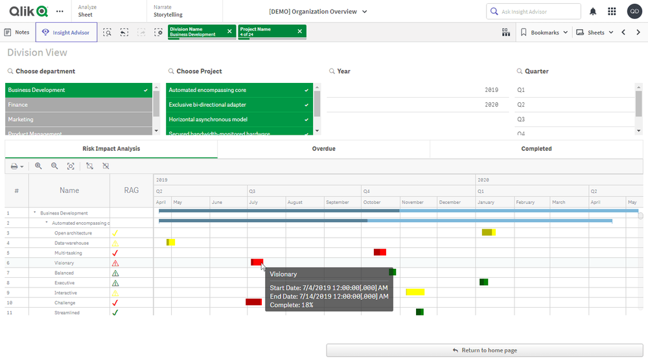Type in Ask Insight Advisor search field
Image resolution: width=648 pixels, height=364 pixels.
coord(539,12)
